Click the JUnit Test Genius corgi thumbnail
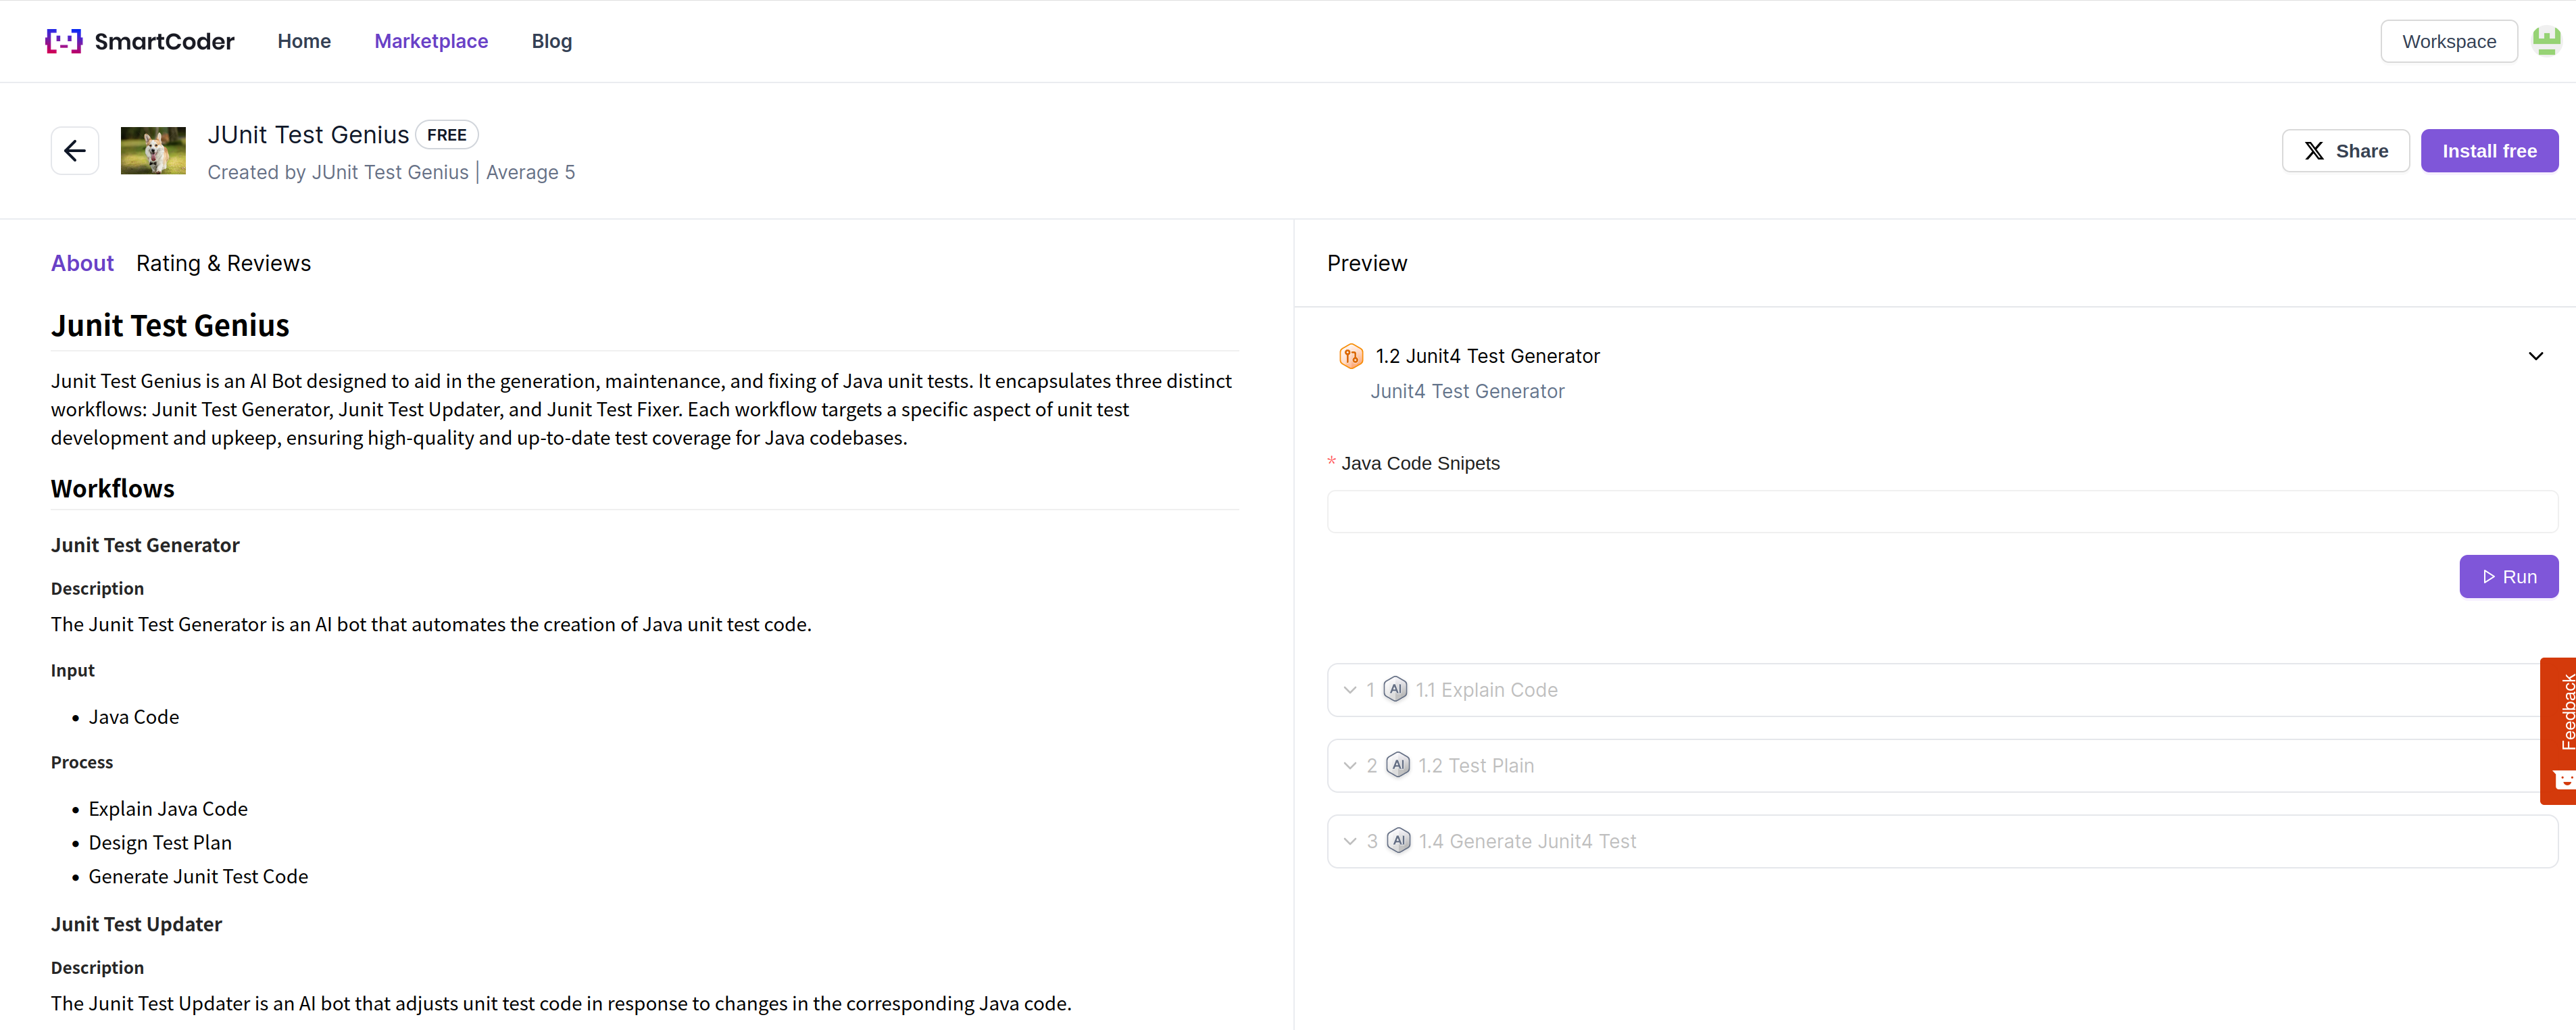Image resolution: width=2576 pixels, height=1030 pixels. (x=153, y=151)
